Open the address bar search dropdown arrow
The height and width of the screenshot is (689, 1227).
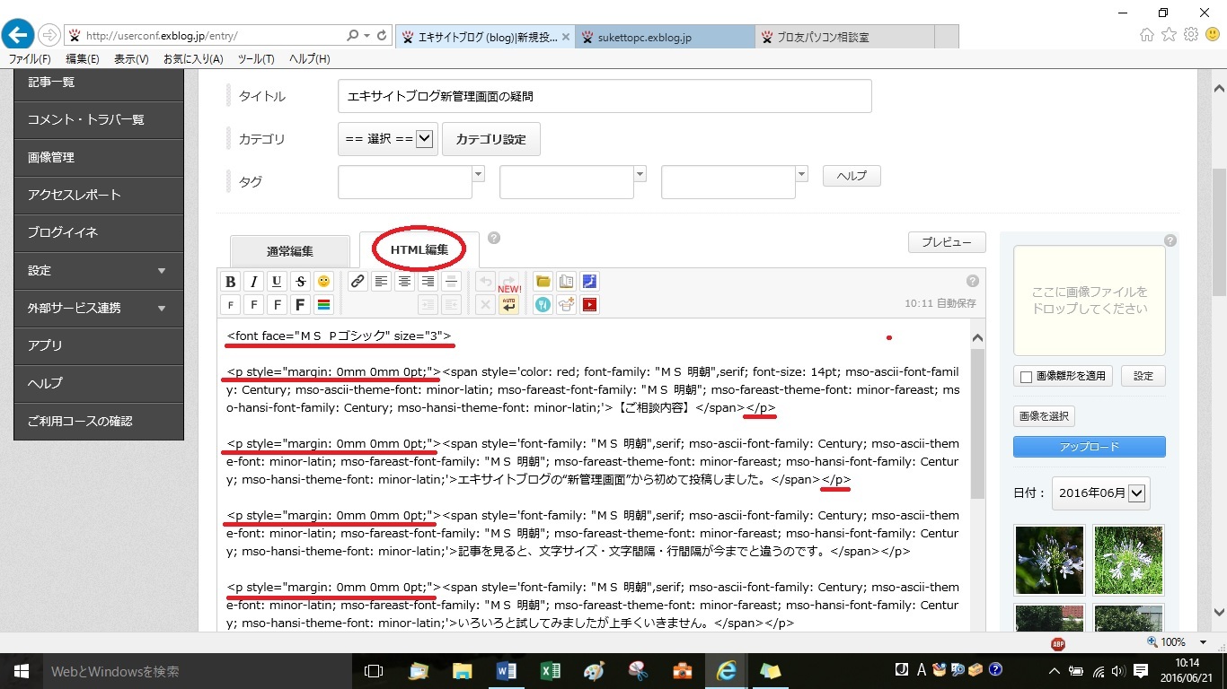click(366, 36)
